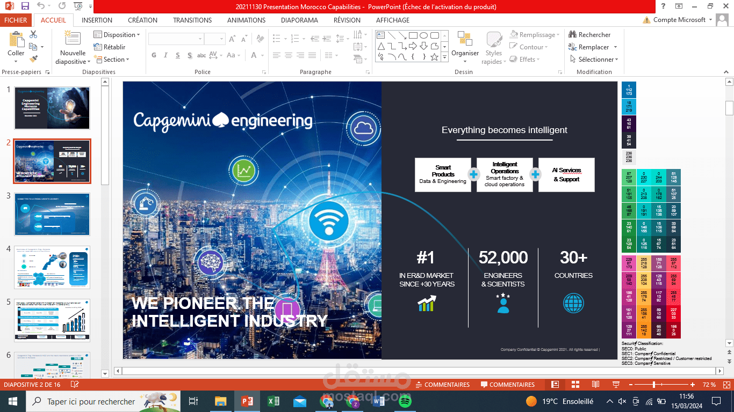Expand the Change Case Aa dropdown
Image resolution: width=734 pixels, height=412 pixels.
click(x=234, y=55)
